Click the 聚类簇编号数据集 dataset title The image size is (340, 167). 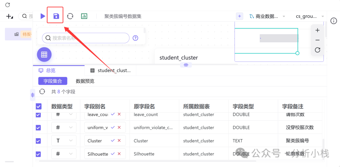(x=123, y=16)
